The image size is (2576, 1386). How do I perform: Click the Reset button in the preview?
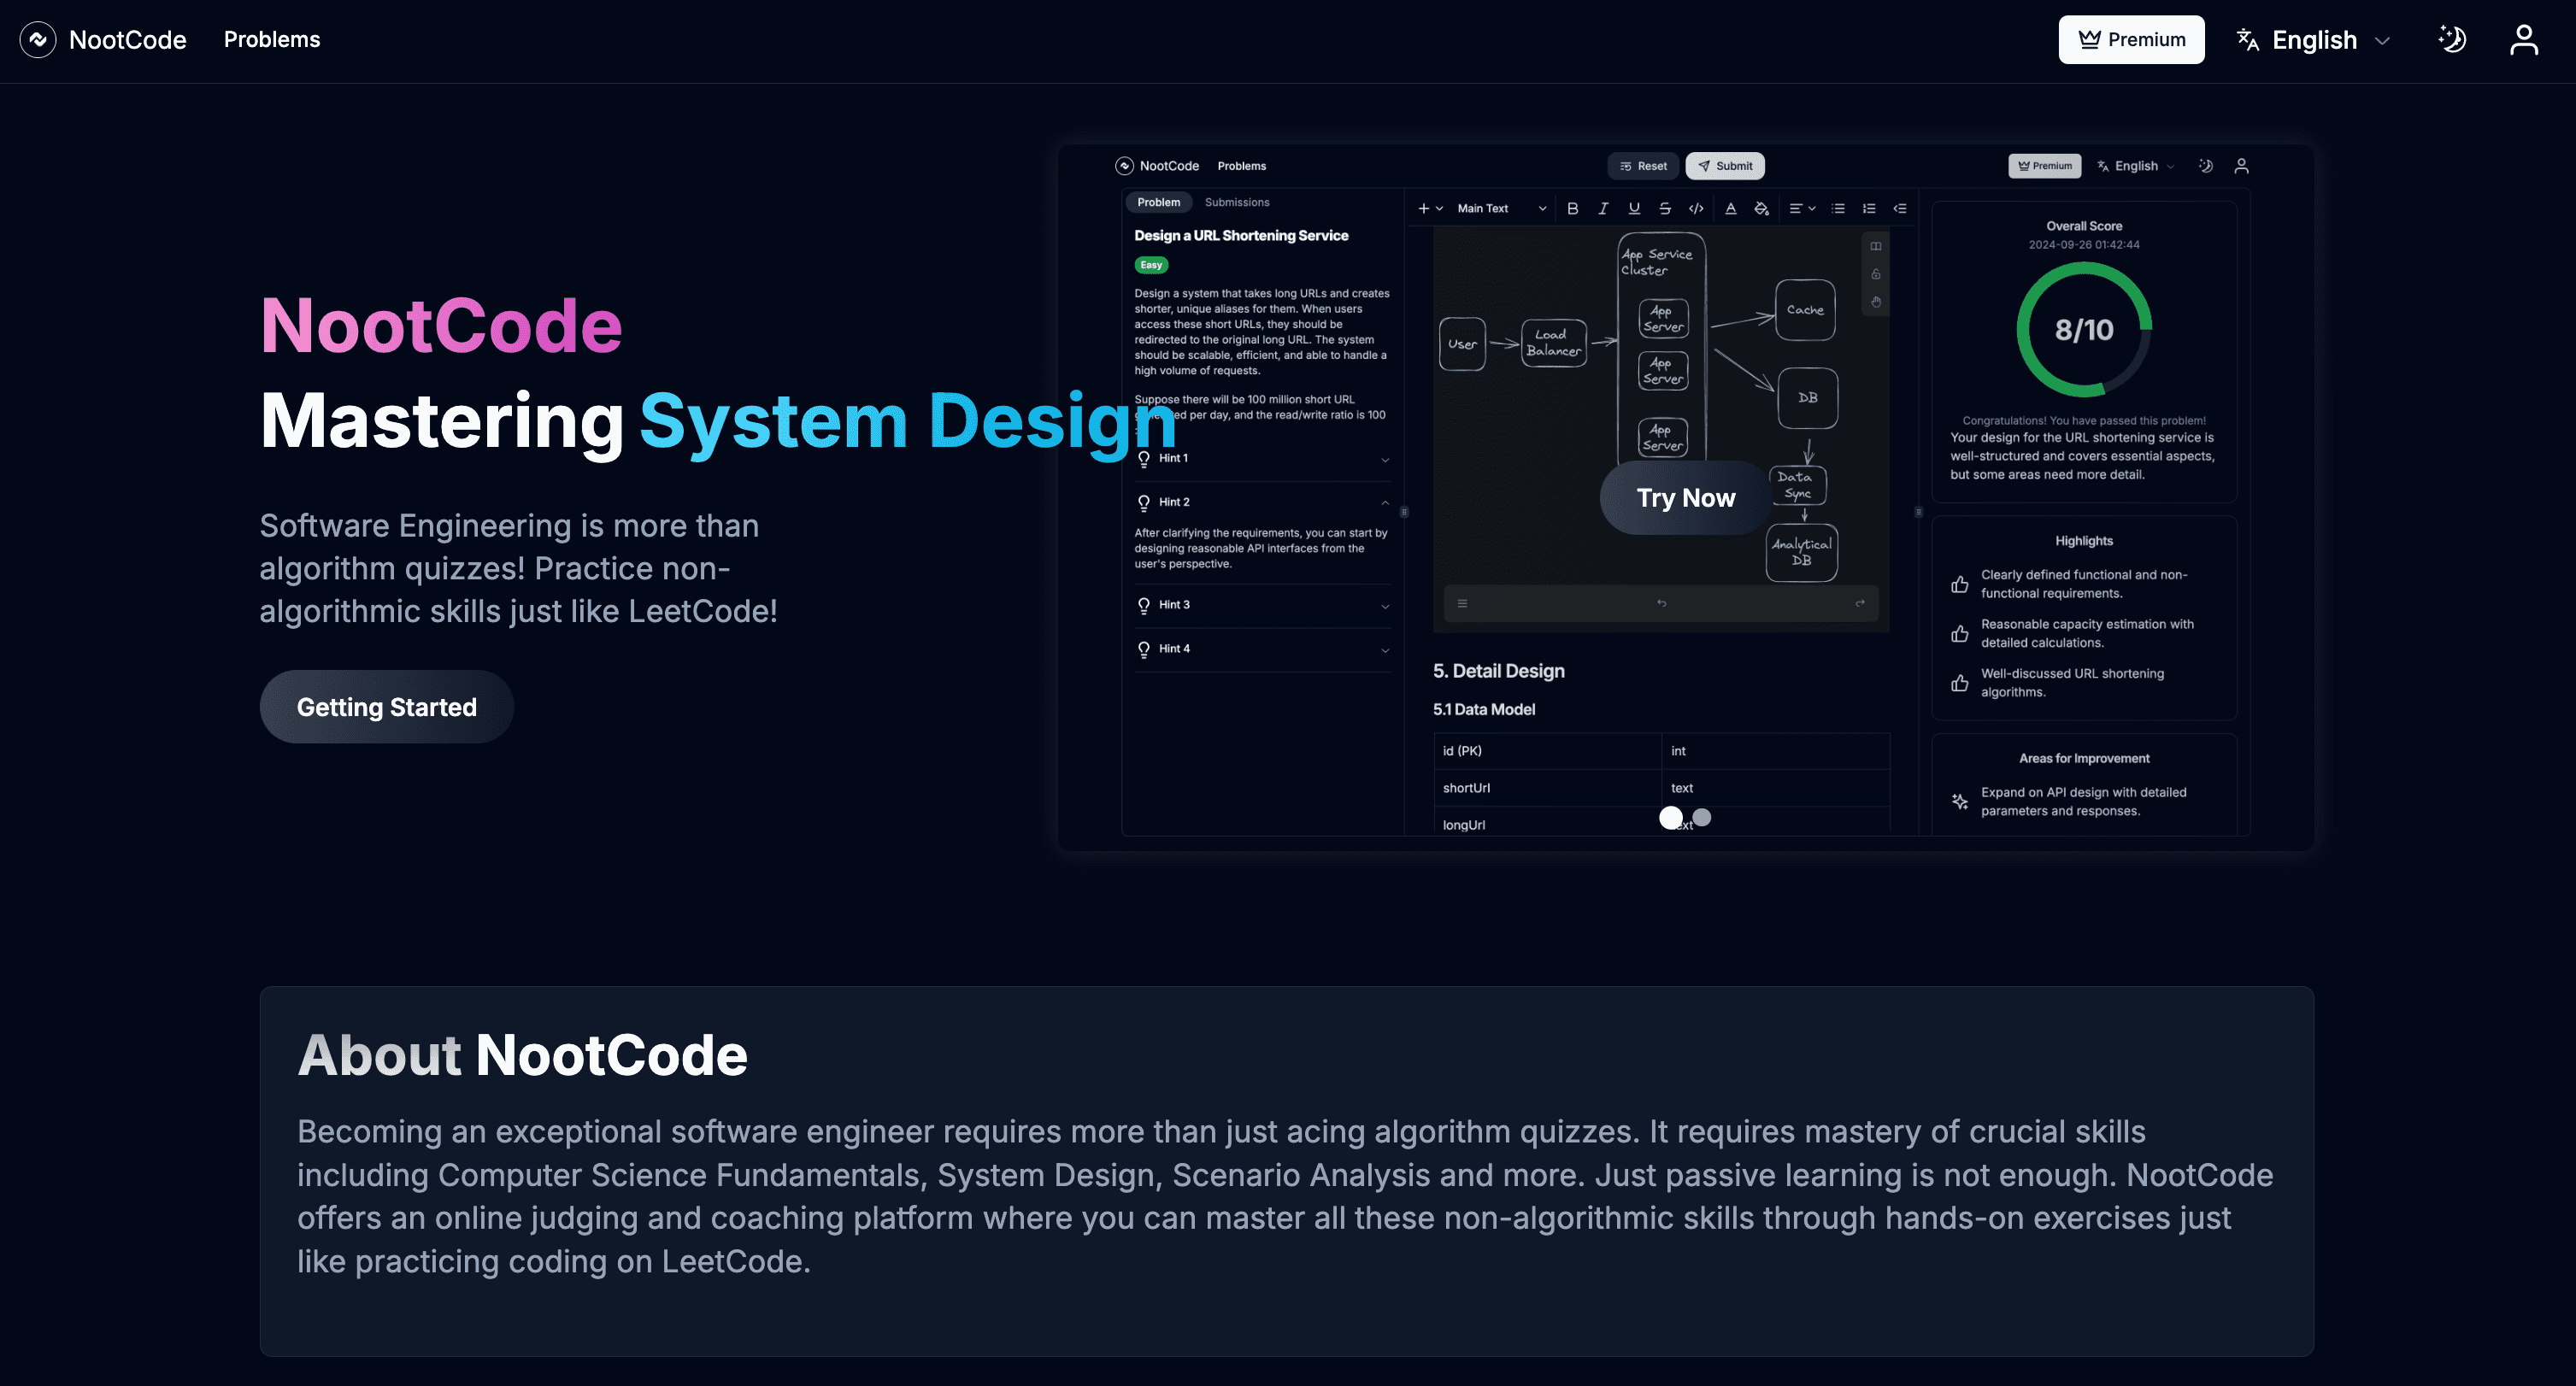click(1643, 166)
